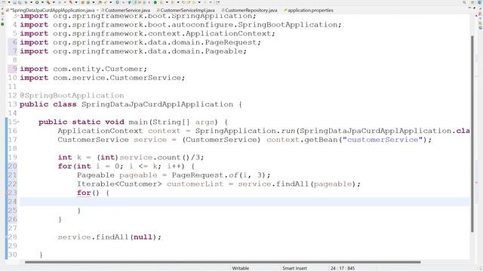483x272 pixels.
Task: Switch to CustomerRepository.java tab
Action: (x=251, y=10)
